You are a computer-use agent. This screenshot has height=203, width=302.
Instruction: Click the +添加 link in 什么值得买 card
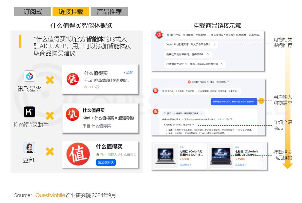pyautogui.click(x=128, y=73)
